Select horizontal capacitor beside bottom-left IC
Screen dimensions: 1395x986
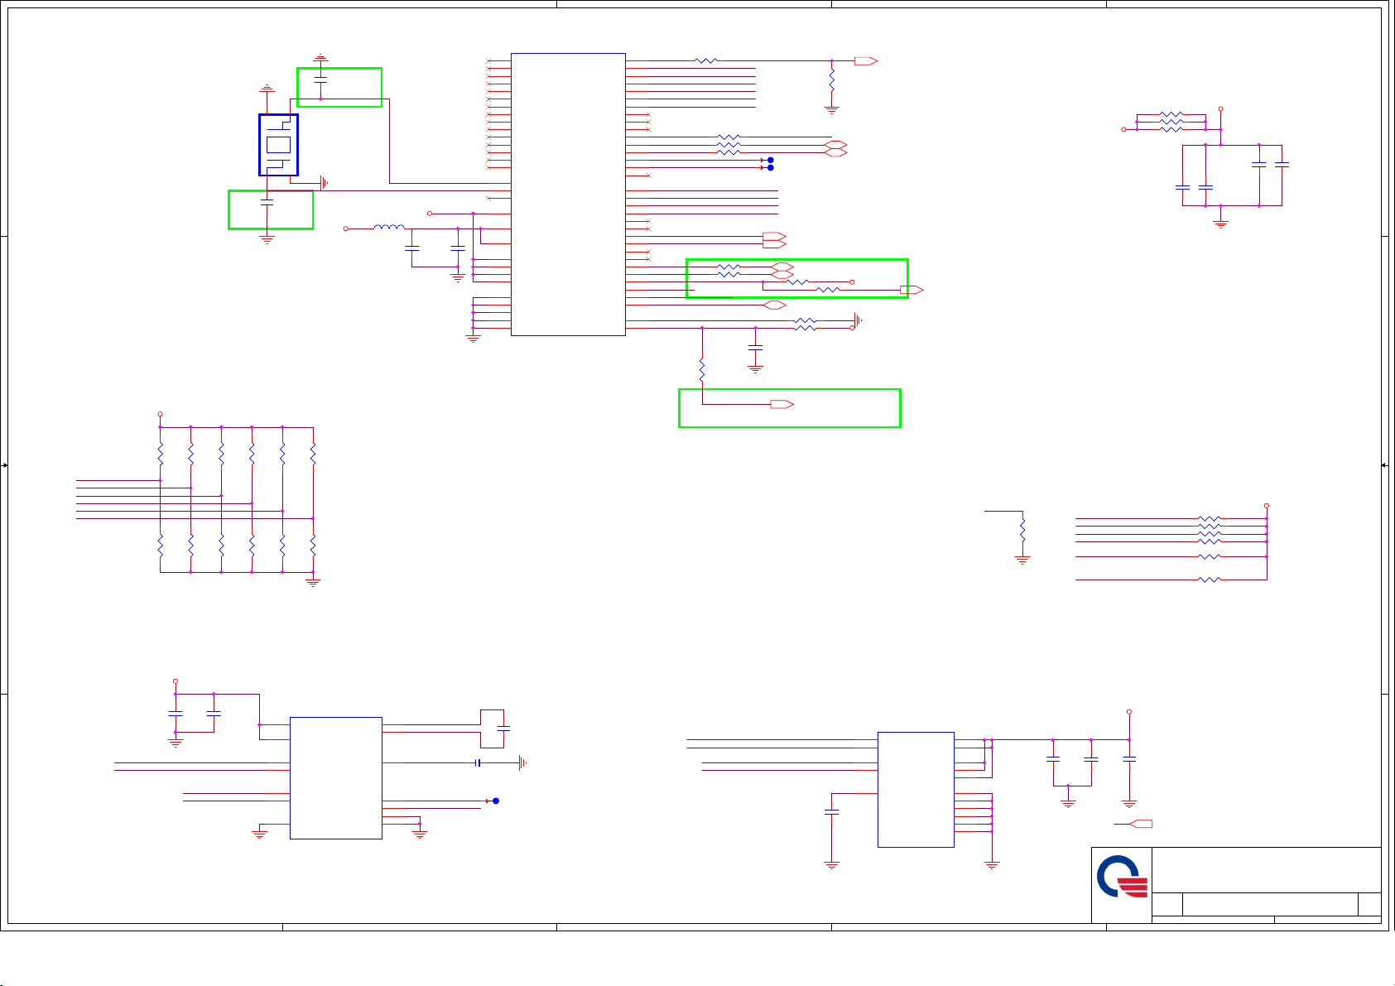tap(478, 762)
